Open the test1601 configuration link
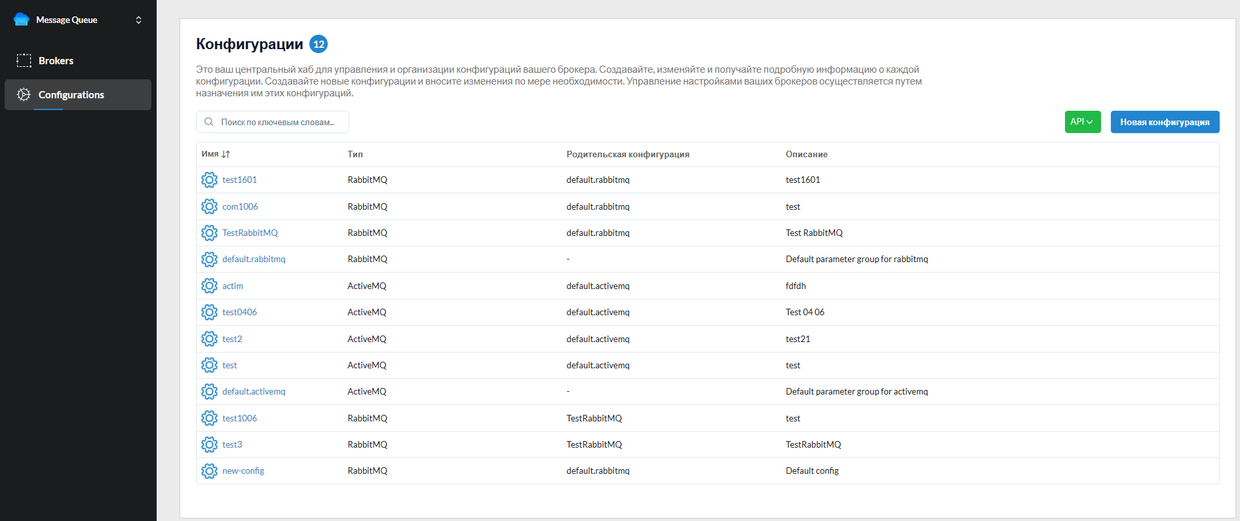 pos(239,180)
